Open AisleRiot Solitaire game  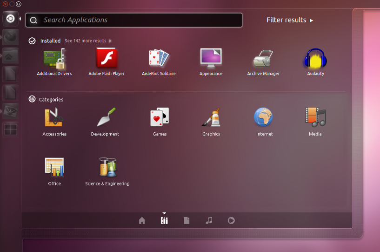click(159, 60)
